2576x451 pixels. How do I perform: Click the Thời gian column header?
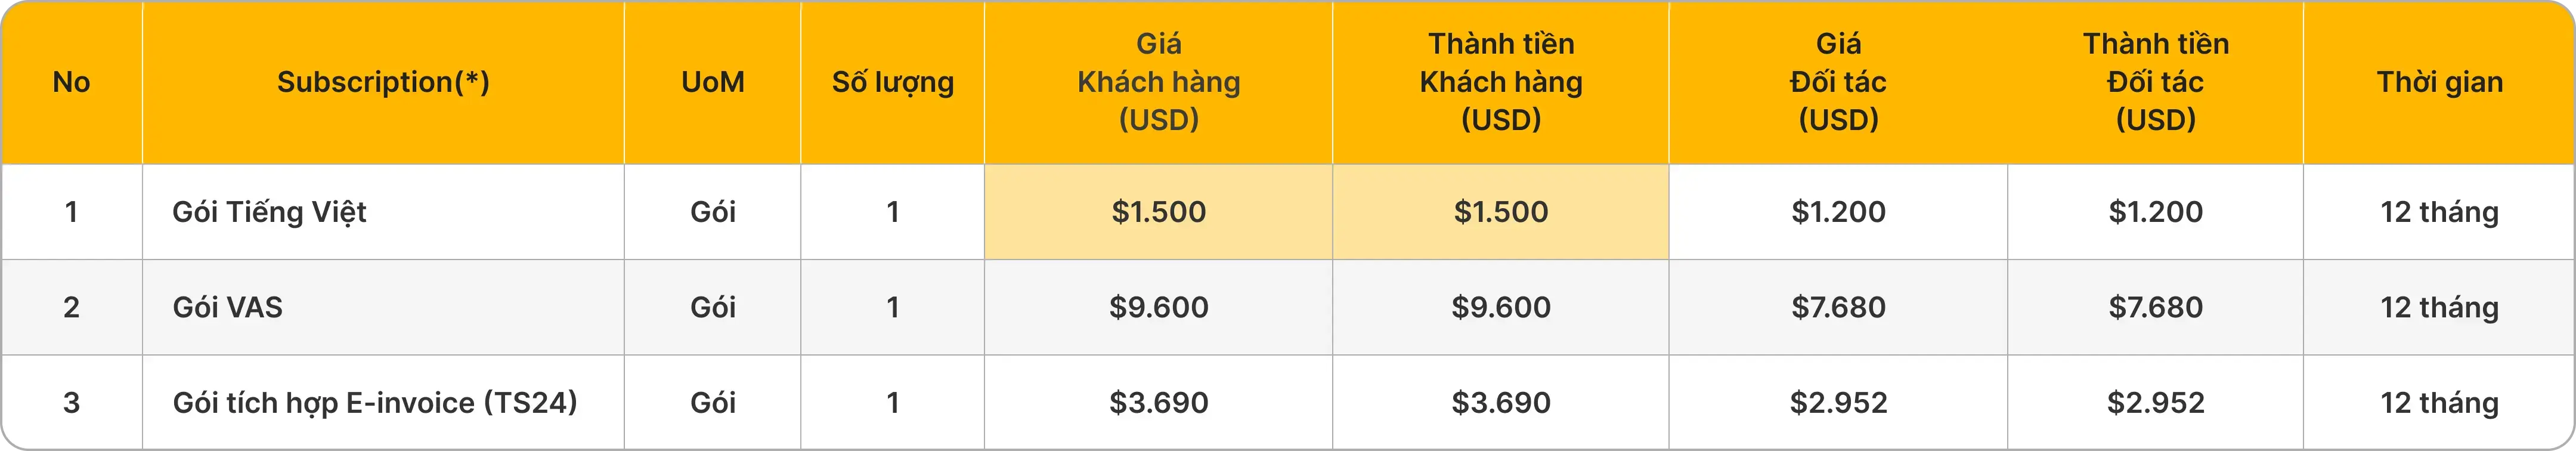pos(2439,82)
